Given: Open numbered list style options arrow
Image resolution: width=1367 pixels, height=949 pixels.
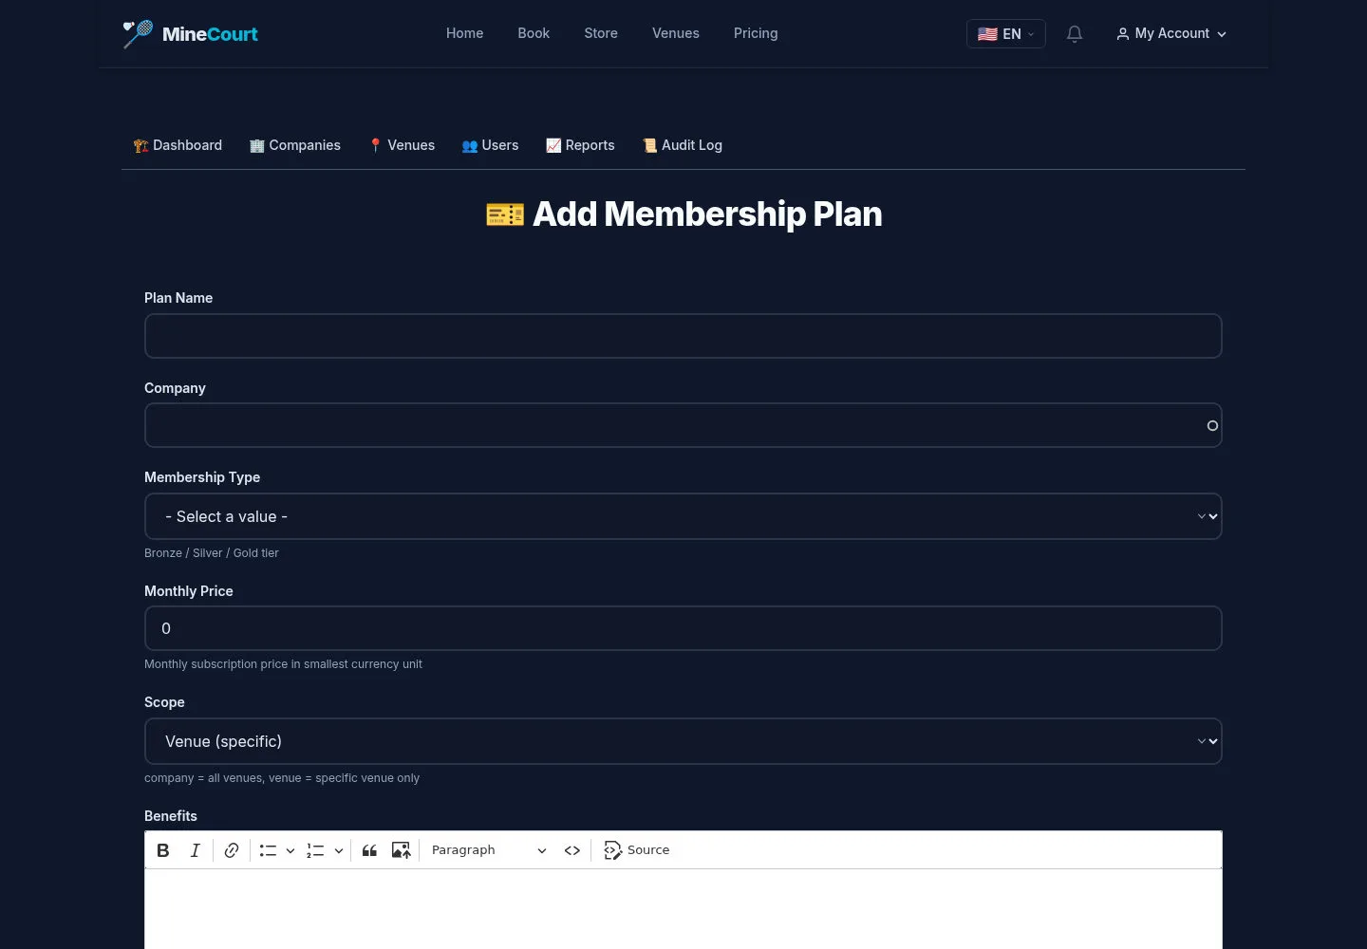Looking at the screenshot, I should pos(338,850).
